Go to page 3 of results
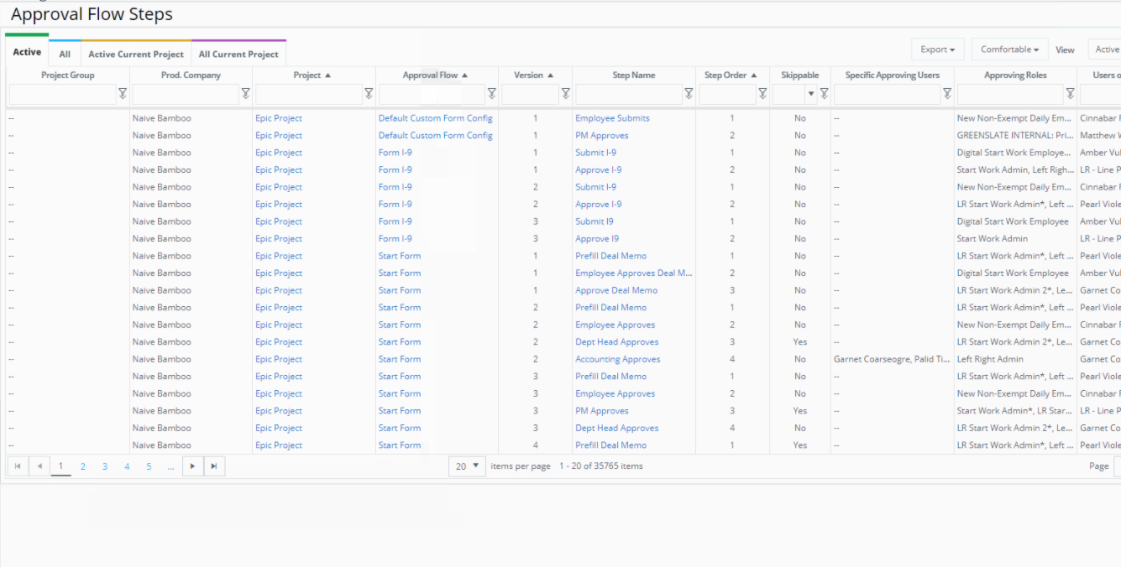Screen dimensions: 1121x567 click(x=105, y=466)
